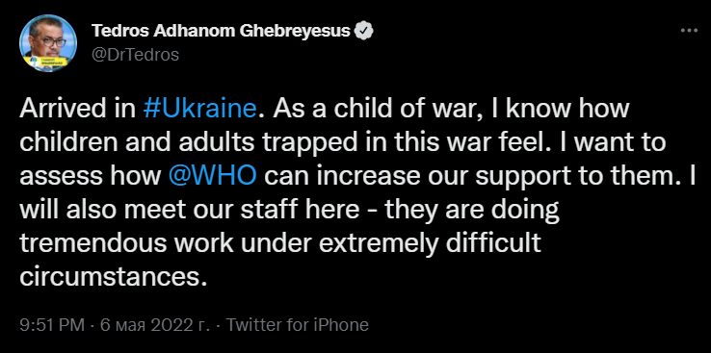Viewport: 711px width, 353px height.
Task: Click the blue verified checkmark badge
Action: click(364, 31)
